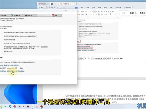Click the search magnifier in WPS ribbon
This screenshot has width=146, height=109.
(133, 7)
